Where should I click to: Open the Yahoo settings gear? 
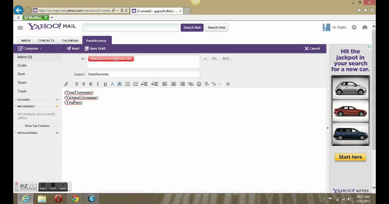pos(354,28)
